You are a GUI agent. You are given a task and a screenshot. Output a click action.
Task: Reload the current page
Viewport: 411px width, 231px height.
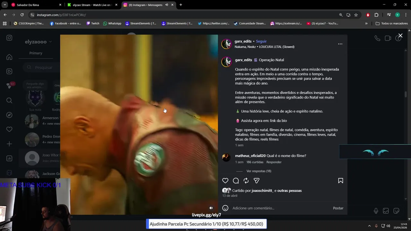point(22,15)
